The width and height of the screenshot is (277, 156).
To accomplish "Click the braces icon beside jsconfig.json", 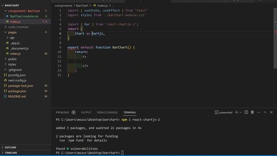I will (5, 75).
